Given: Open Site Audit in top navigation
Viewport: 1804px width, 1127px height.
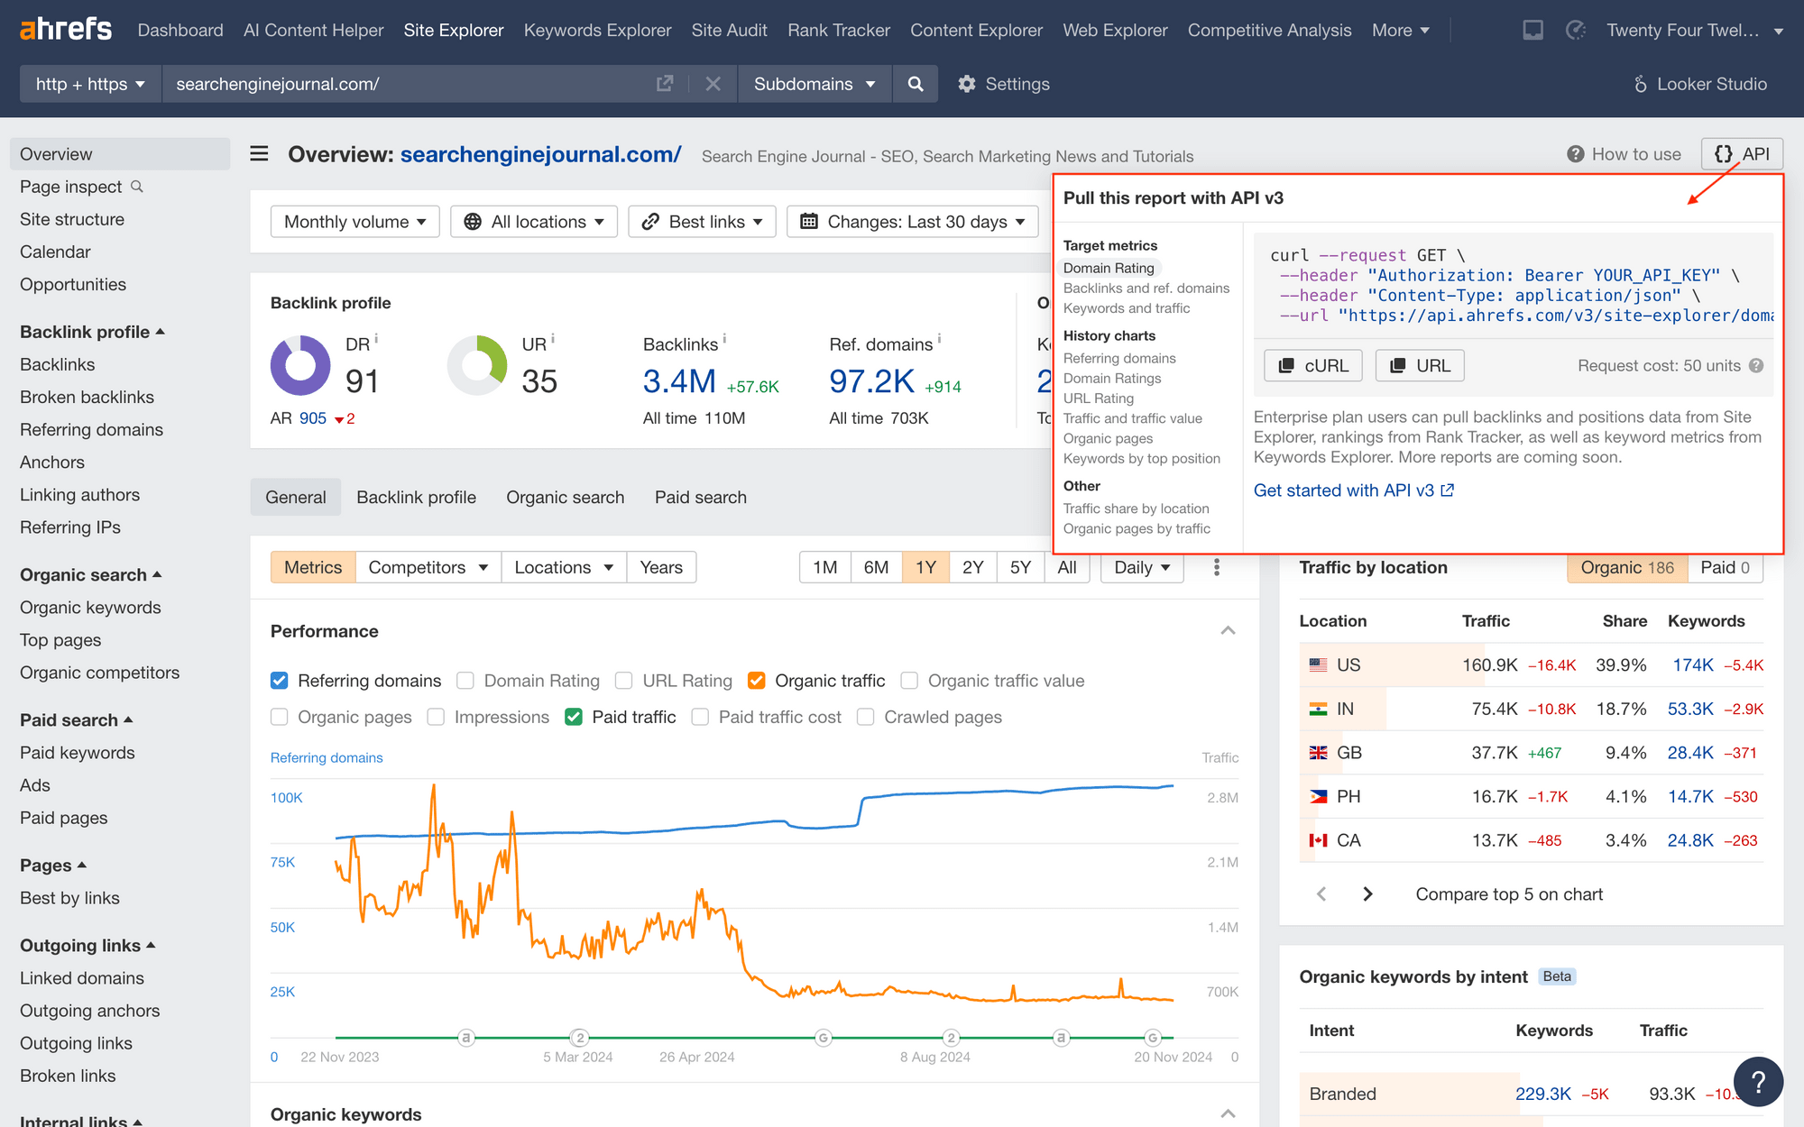Looking at the screenshot, I should click(729, 31).
